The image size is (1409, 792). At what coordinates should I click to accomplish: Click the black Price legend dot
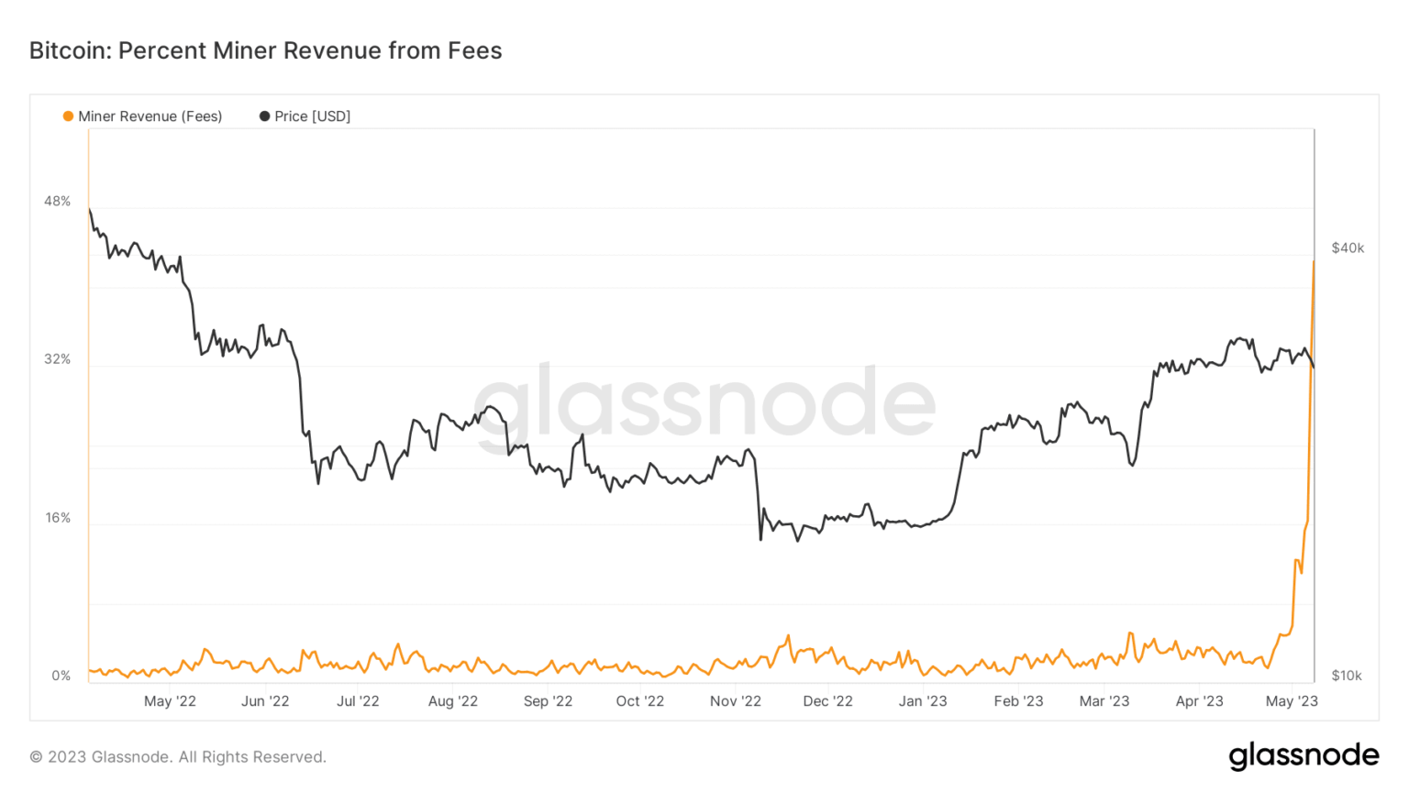(264, 116)
